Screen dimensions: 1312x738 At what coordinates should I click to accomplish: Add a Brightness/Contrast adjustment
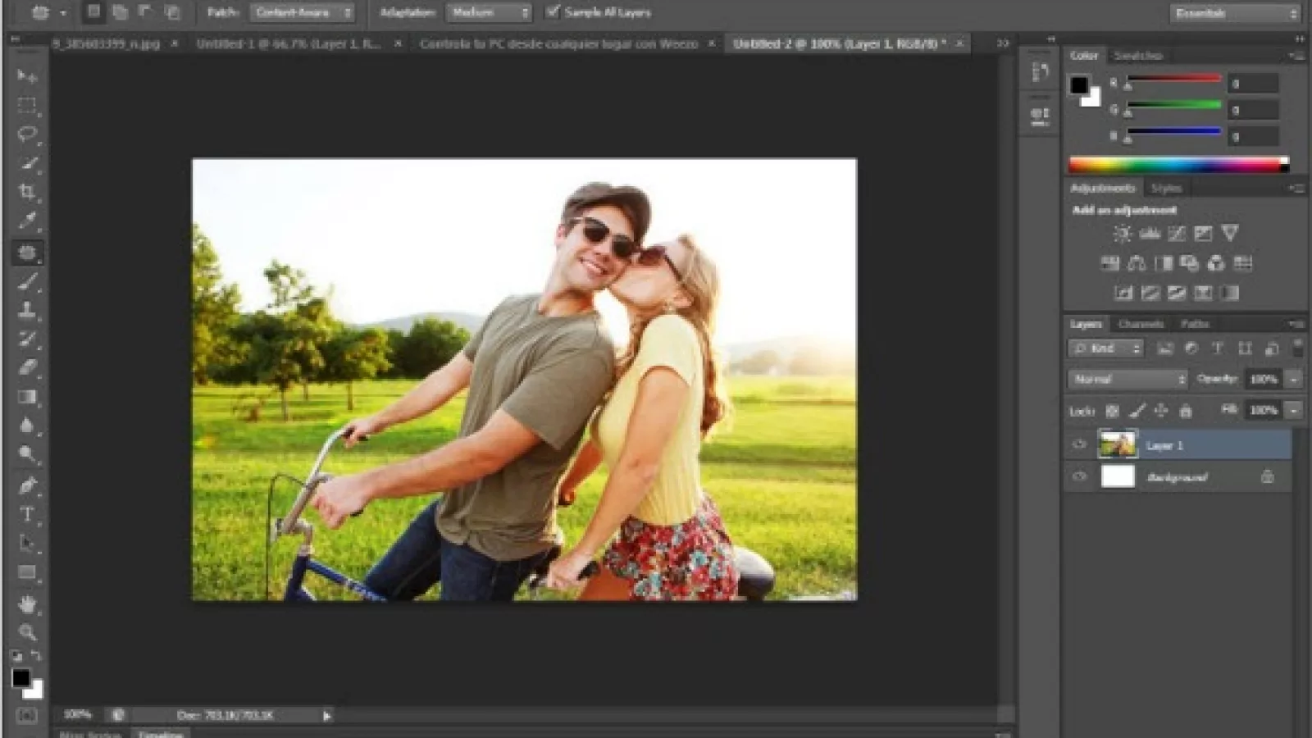tap(1122, 234)
